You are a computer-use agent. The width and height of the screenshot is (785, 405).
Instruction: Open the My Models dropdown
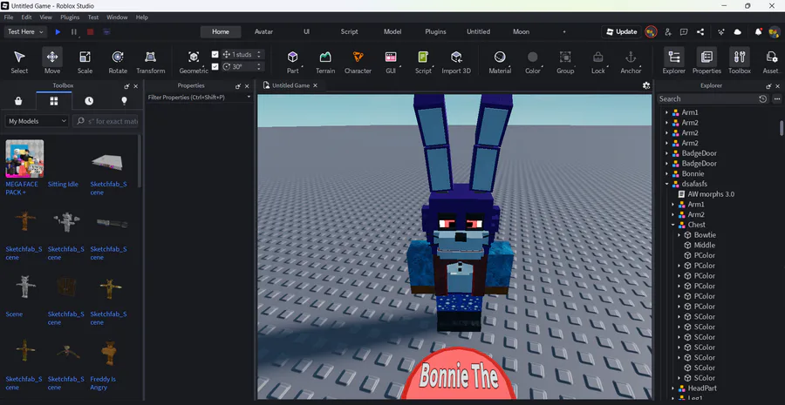coord(37,121)
